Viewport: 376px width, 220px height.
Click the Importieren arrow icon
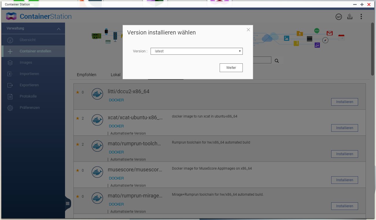pos(10,74)
